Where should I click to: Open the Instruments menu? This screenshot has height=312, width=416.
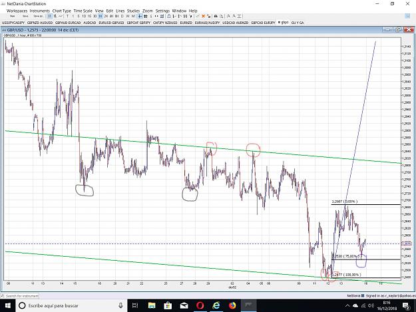40,11
